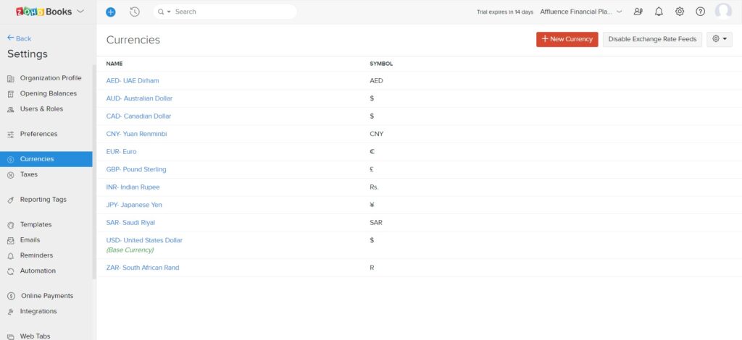This screenshot has height=340, width=742.
Task: Open AUD- Australian Dollar currency
Action: 139,98
